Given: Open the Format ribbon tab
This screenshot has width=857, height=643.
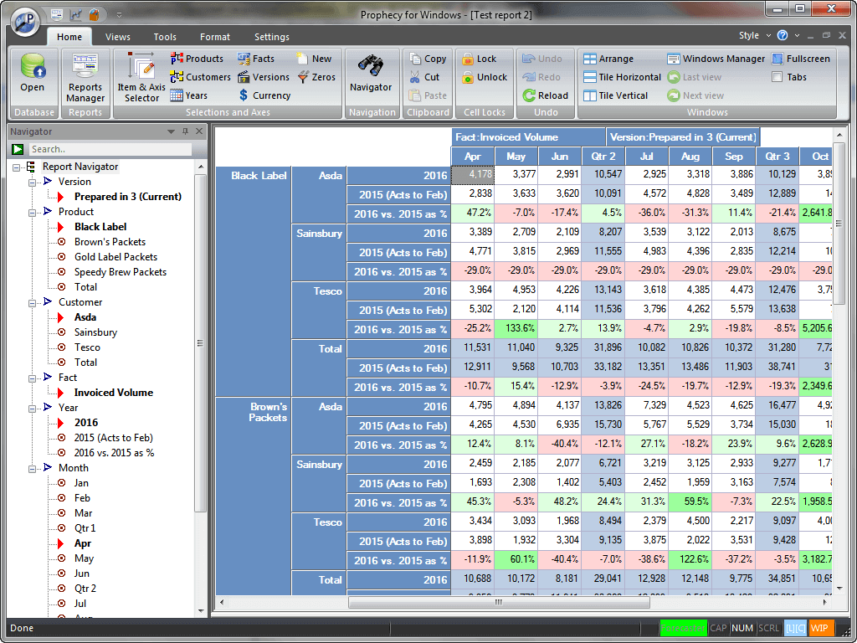Looking at the screenshot, I should [215, 37].
